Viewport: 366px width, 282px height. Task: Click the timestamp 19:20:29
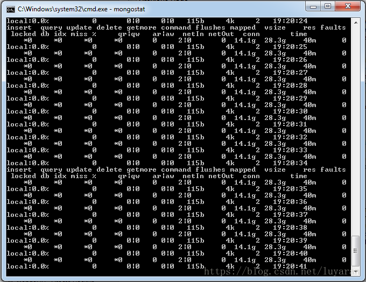(290, 98)
